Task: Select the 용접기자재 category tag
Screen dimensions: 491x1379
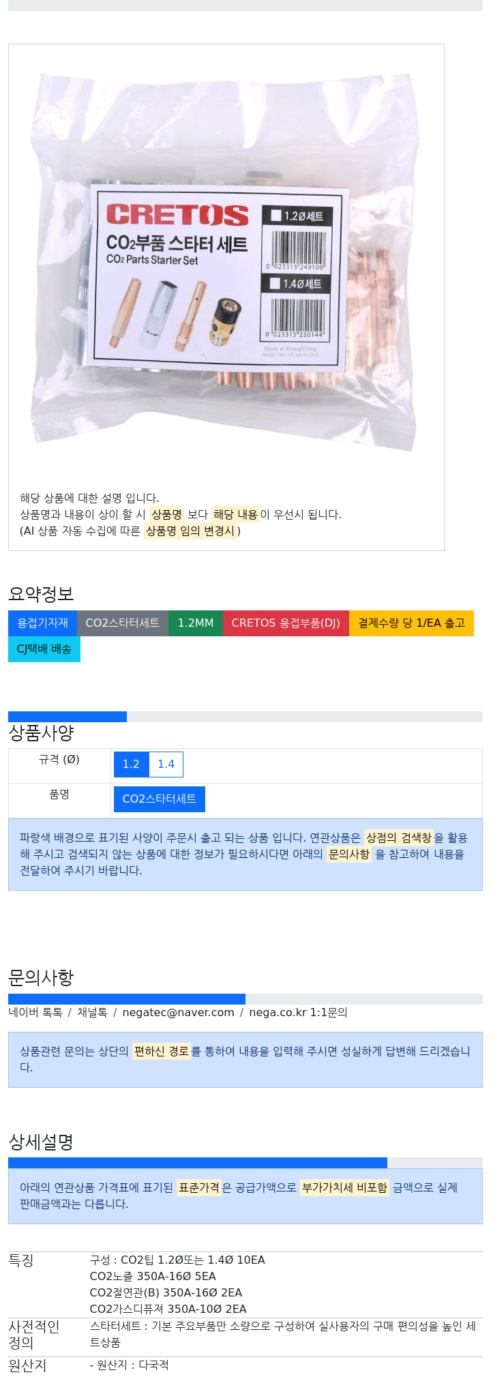Action: click(x=42, y=623)
